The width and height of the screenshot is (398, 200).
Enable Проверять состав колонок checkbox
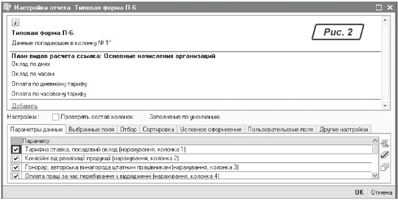(55, 117)
